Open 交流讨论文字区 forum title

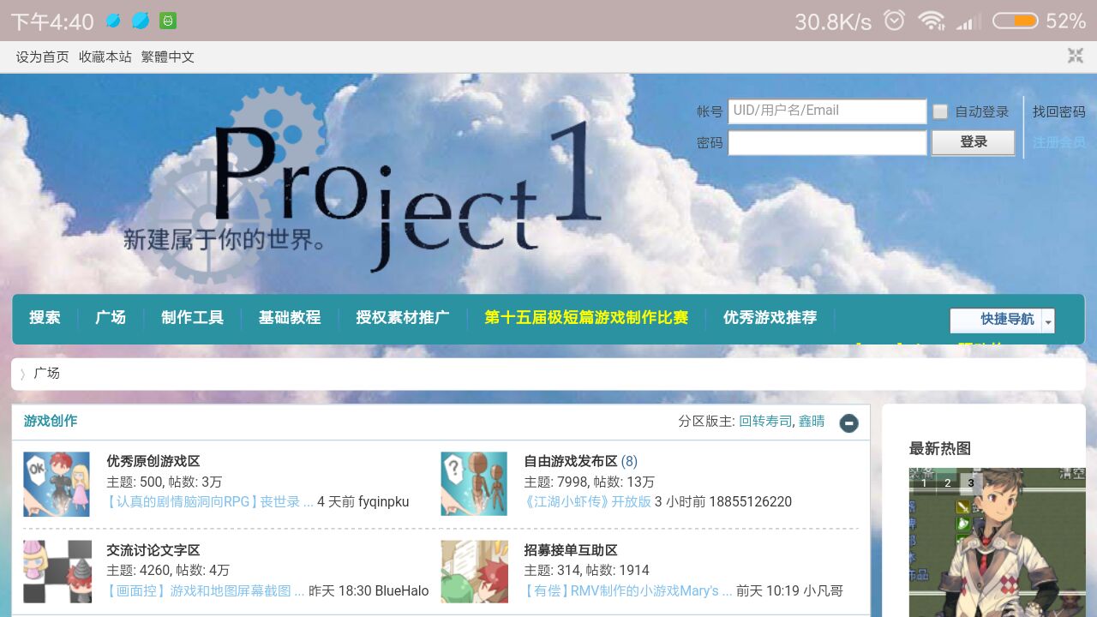click(153, 550)
